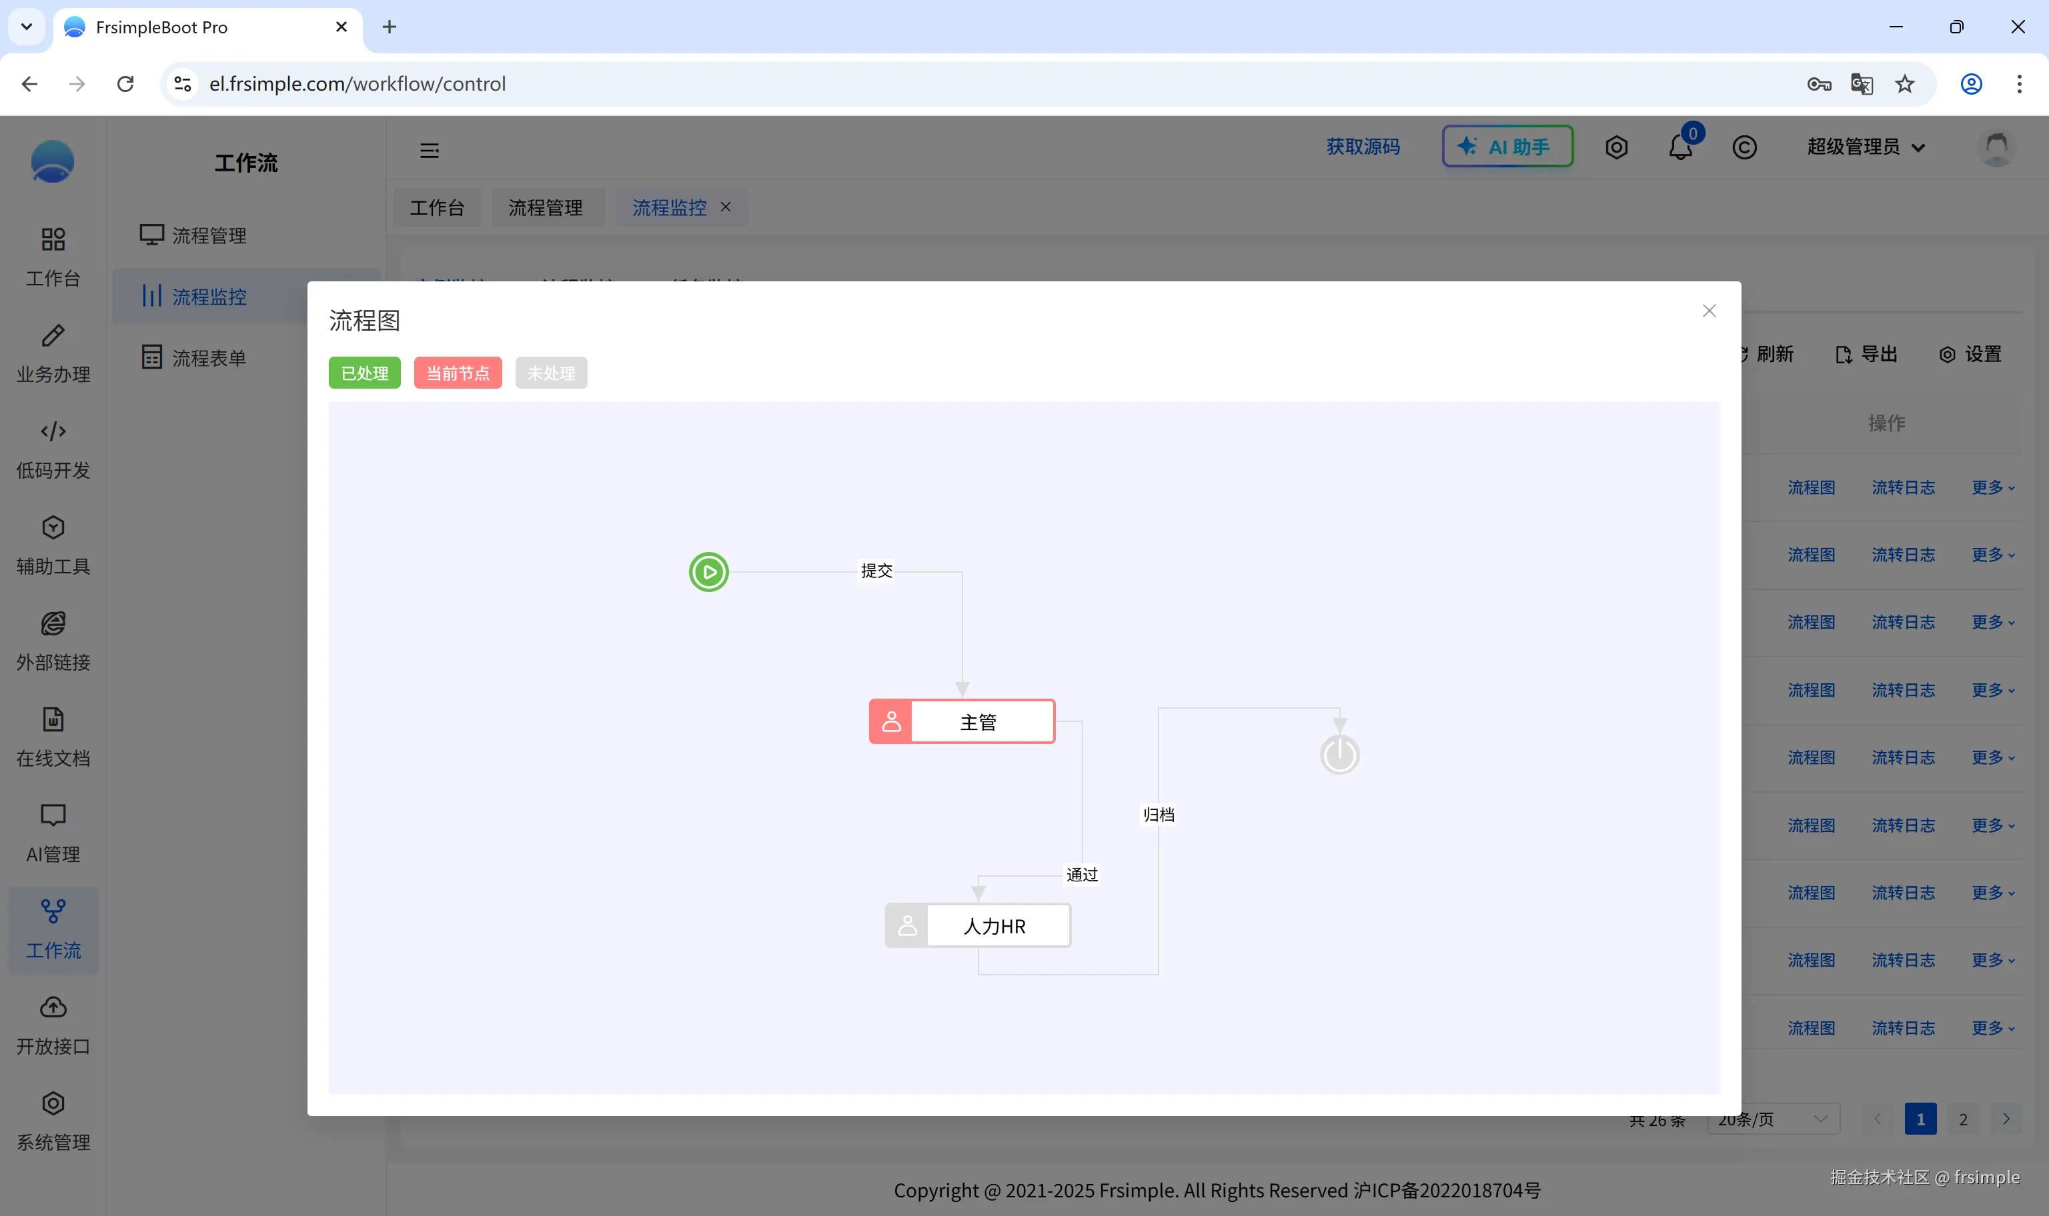Click the red 当前节点 legend tag
This screenshot has height=1216, width=2049.
tap(458, 373)
